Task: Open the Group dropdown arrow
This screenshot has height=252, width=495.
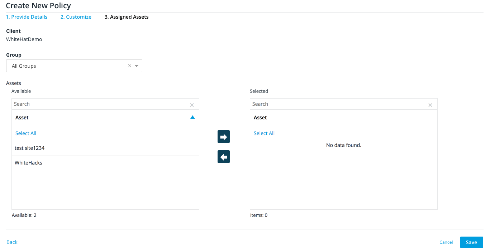Action: click(x=137, y=66)
